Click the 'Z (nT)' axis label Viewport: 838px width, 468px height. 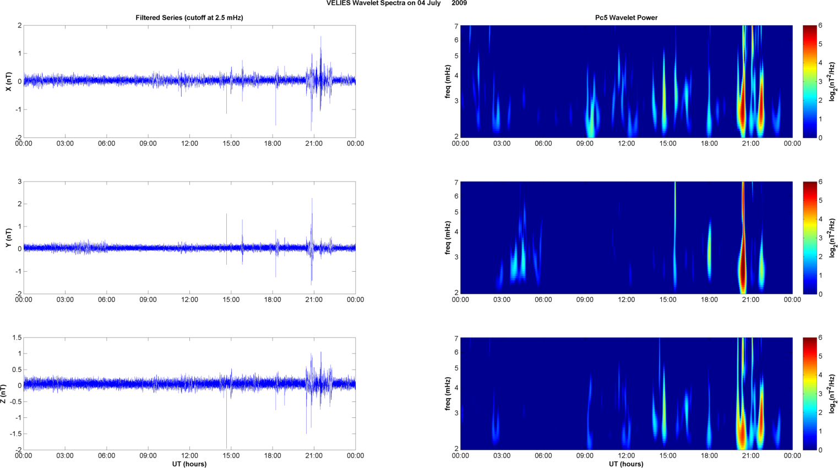point(3,394)
